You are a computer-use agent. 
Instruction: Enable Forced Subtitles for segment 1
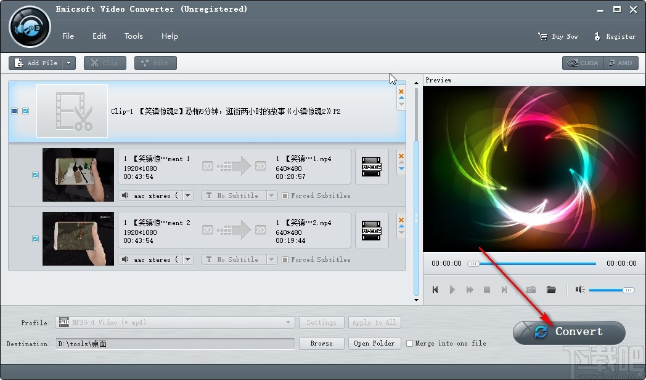pos(285,196)
